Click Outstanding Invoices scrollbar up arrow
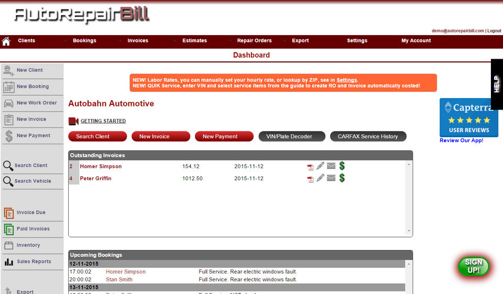This screenshot has width=503, height=294. 409,165
